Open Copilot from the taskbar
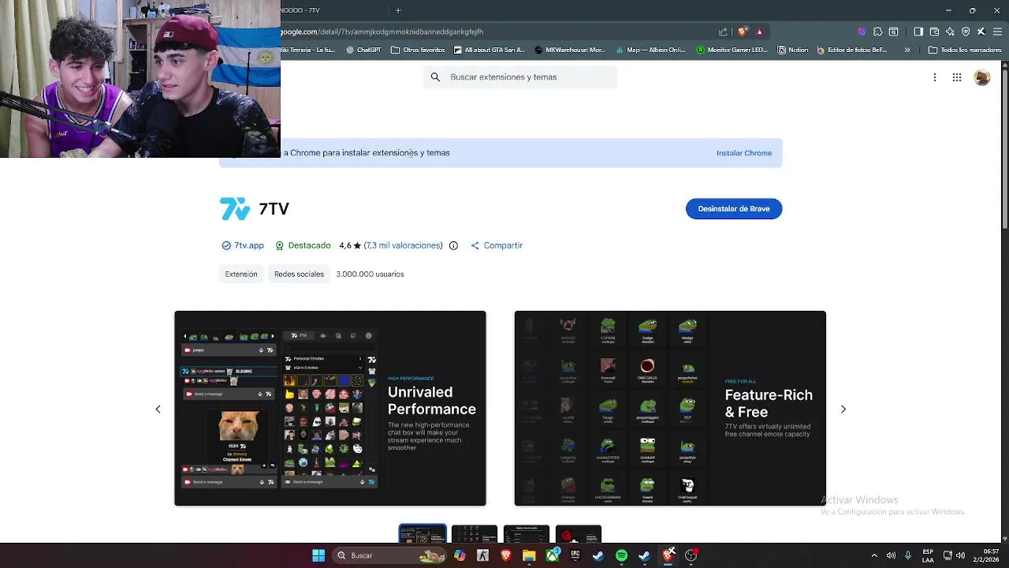Viewport: 1009px width, 568px height. pyautogui.click(x=460, y=555)
